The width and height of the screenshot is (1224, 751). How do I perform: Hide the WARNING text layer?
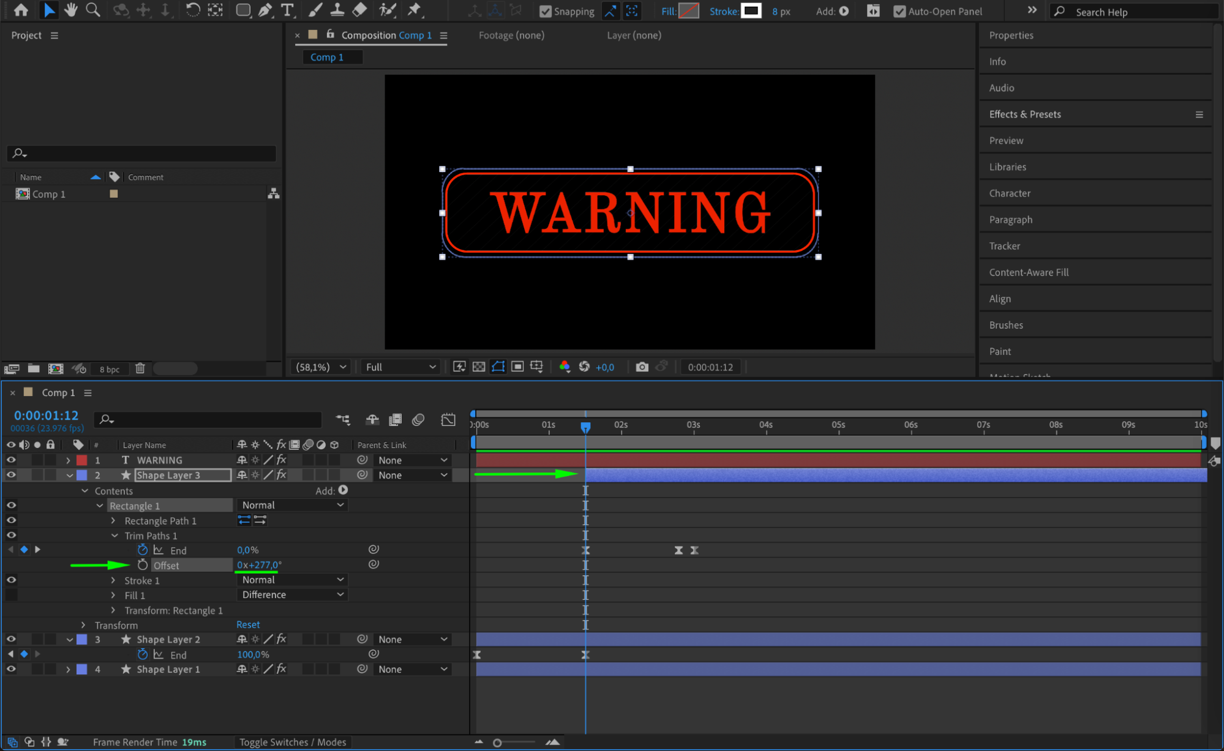click(11, 460)
